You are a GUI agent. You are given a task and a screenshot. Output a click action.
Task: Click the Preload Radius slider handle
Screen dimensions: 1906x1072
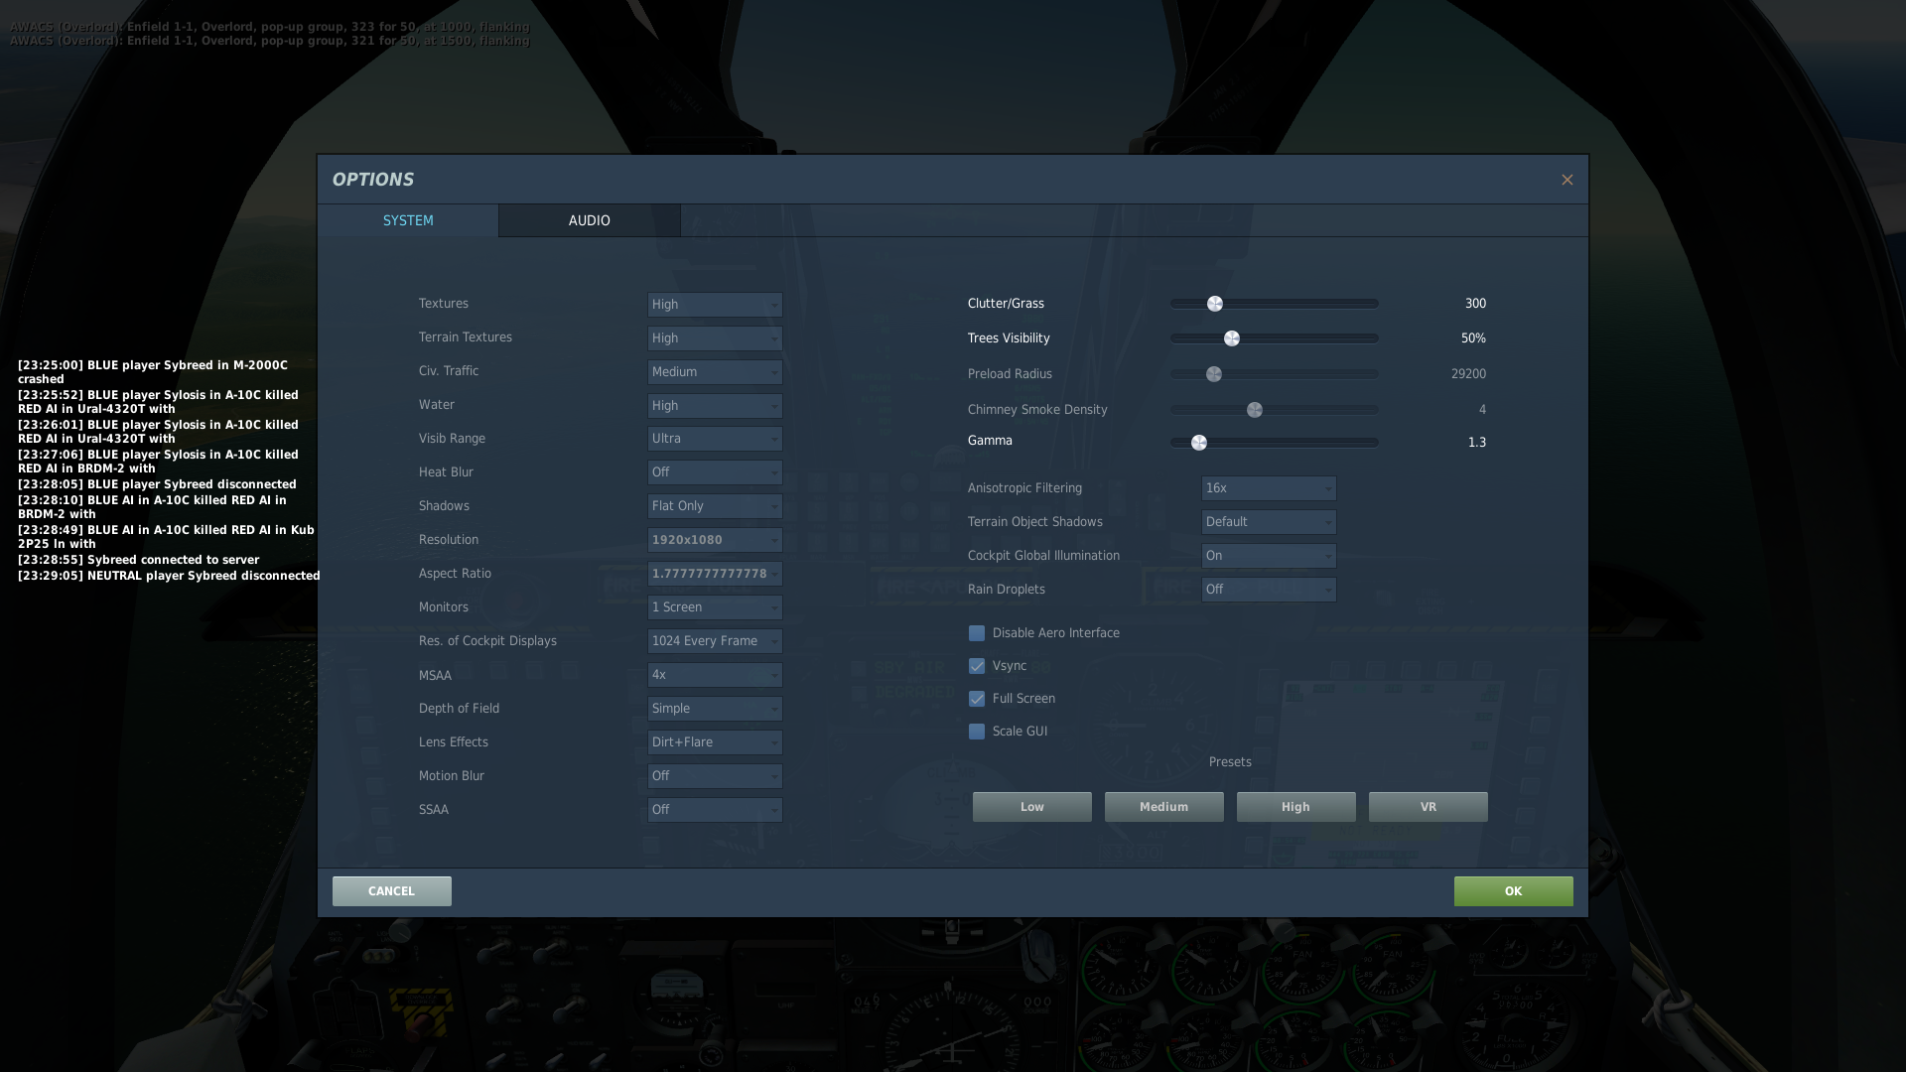pos(1214,374)
